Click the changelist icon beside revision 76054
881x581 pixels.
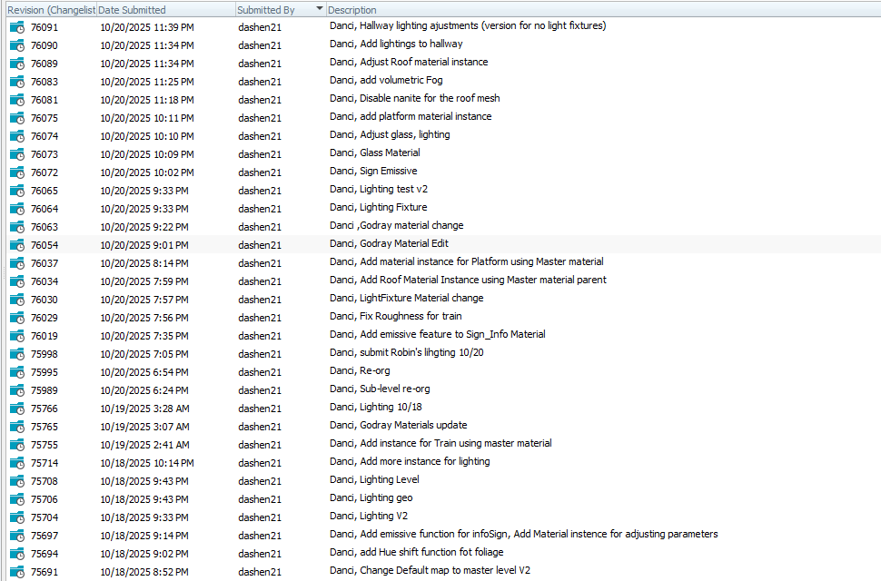click(x=17, y=244)
